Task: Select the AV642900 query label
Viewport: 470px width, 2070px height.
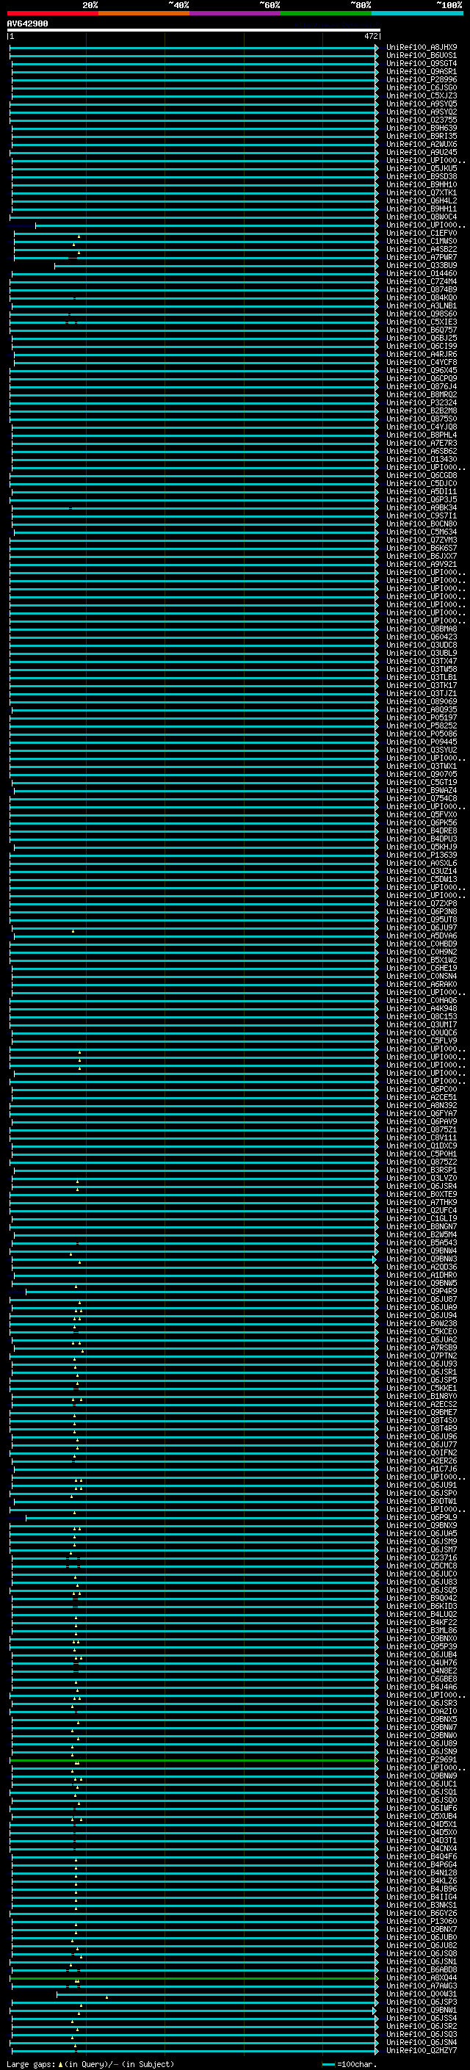Action: [27, 23]
